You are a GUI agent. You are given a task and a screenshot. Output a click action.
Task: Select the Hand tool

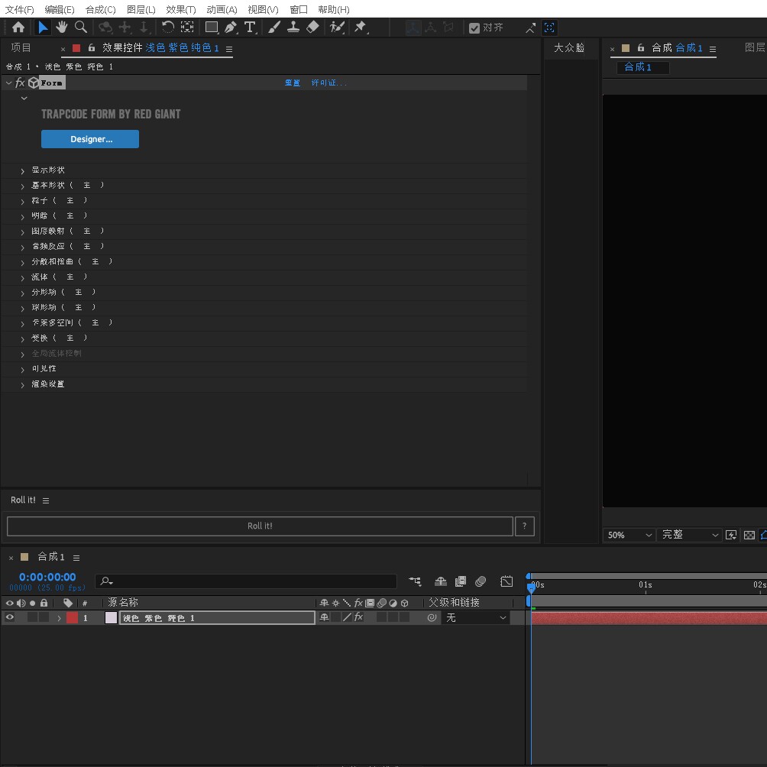point(62,28)
